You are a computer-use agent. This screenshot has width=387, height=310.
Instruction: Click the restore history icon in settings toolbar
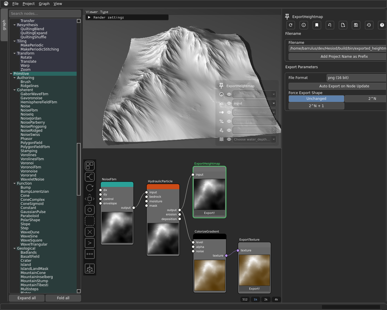(x=369, y=25)
